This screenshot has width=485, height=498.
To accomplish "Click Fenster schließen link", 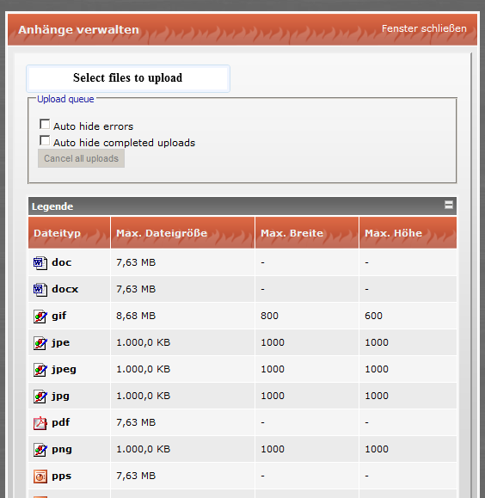I will (424, 28).
